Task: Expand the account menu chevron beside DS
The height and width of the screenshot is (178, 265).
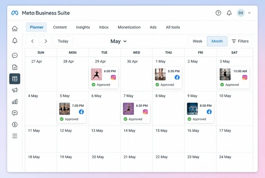Action: click(x=249, y=13)
